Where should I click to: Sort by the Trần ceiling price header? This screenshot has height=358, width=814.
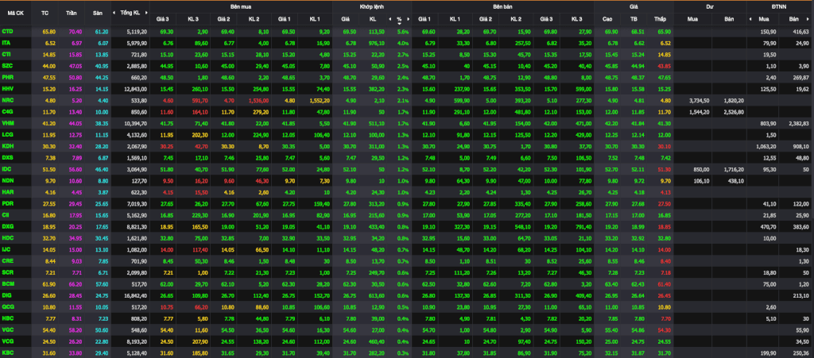[71, 12]
